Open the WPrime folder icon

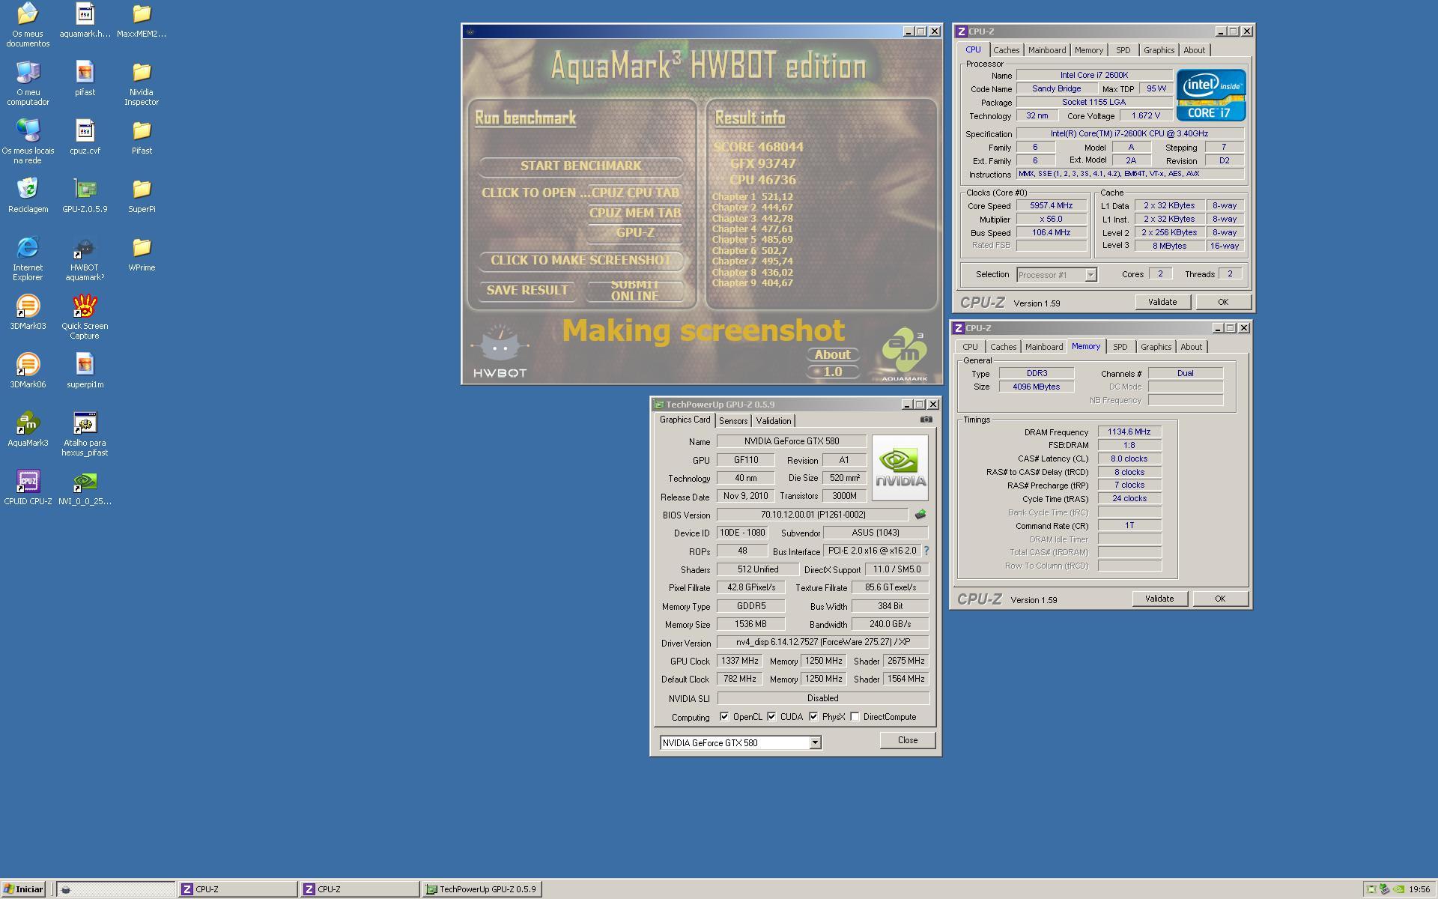(x=142, y=253)
